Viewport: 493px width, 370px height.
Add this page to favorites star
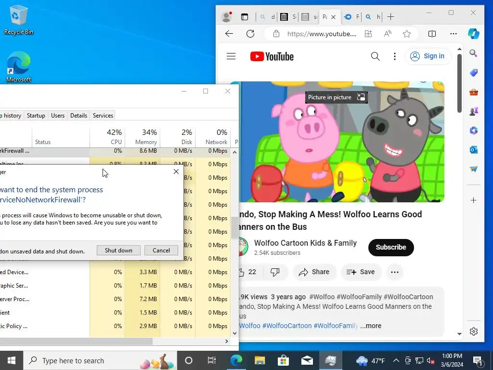coord(407,34)
